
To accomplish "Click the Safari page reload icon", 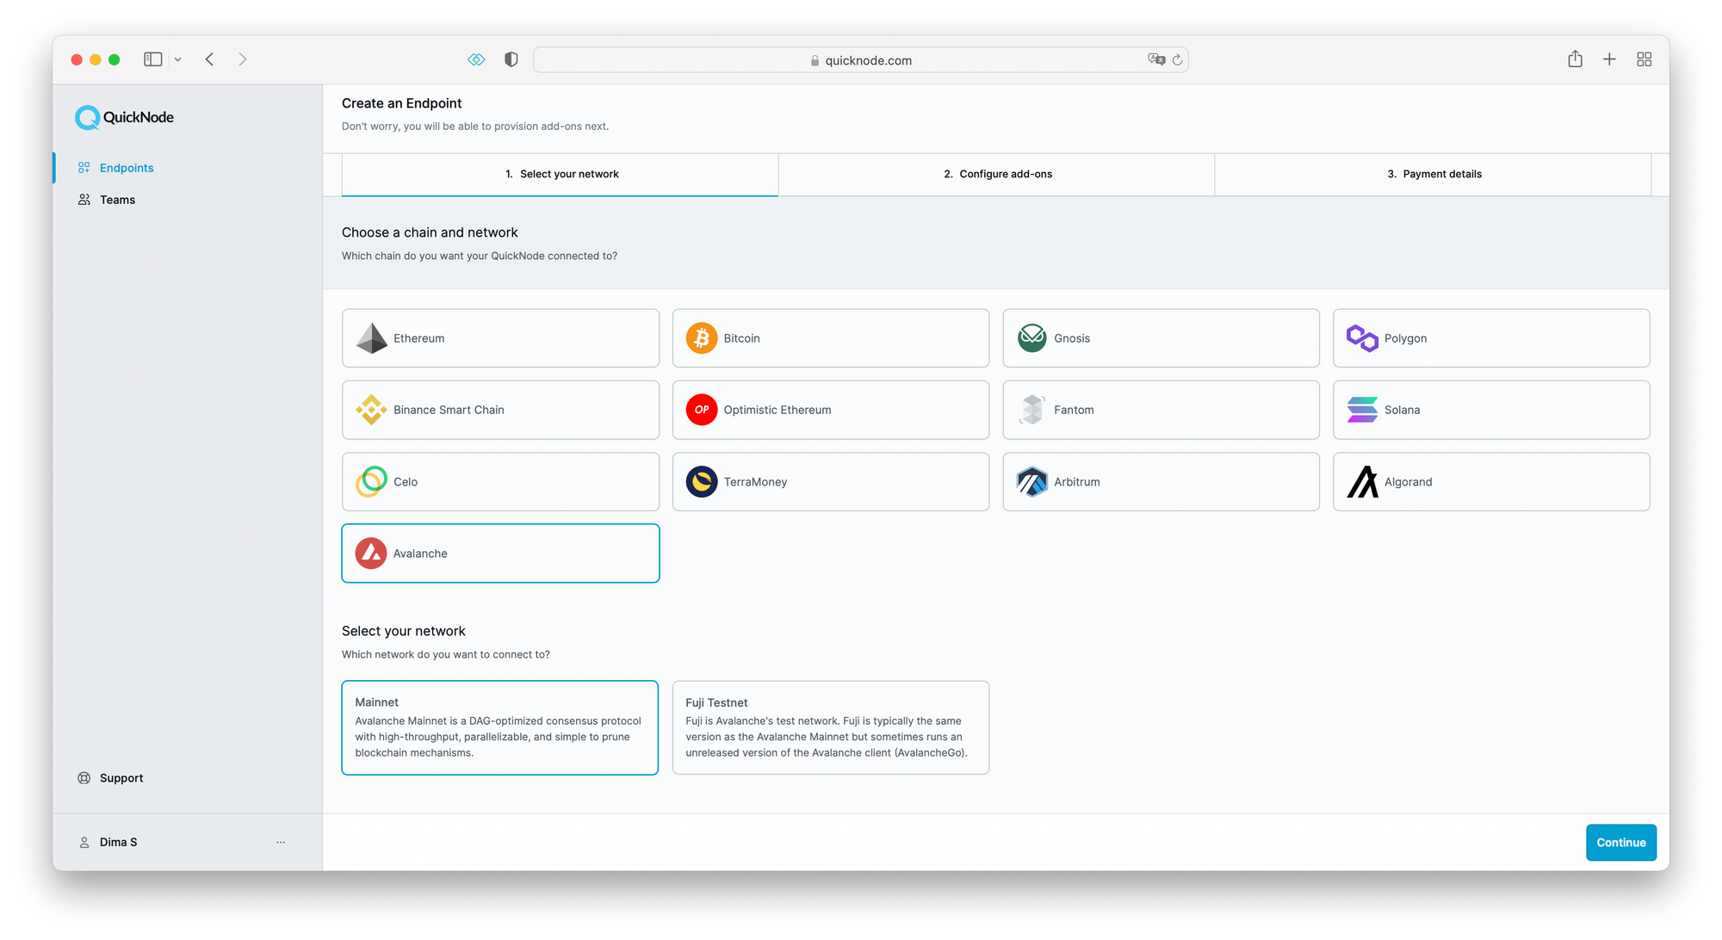I will 1177,59.
